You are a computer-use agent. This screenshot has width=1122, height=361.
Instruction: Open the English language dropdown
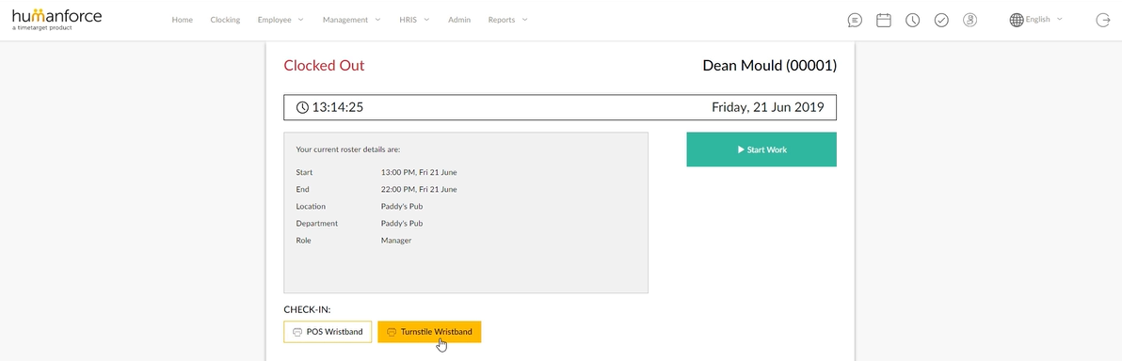pos(1044,20)
